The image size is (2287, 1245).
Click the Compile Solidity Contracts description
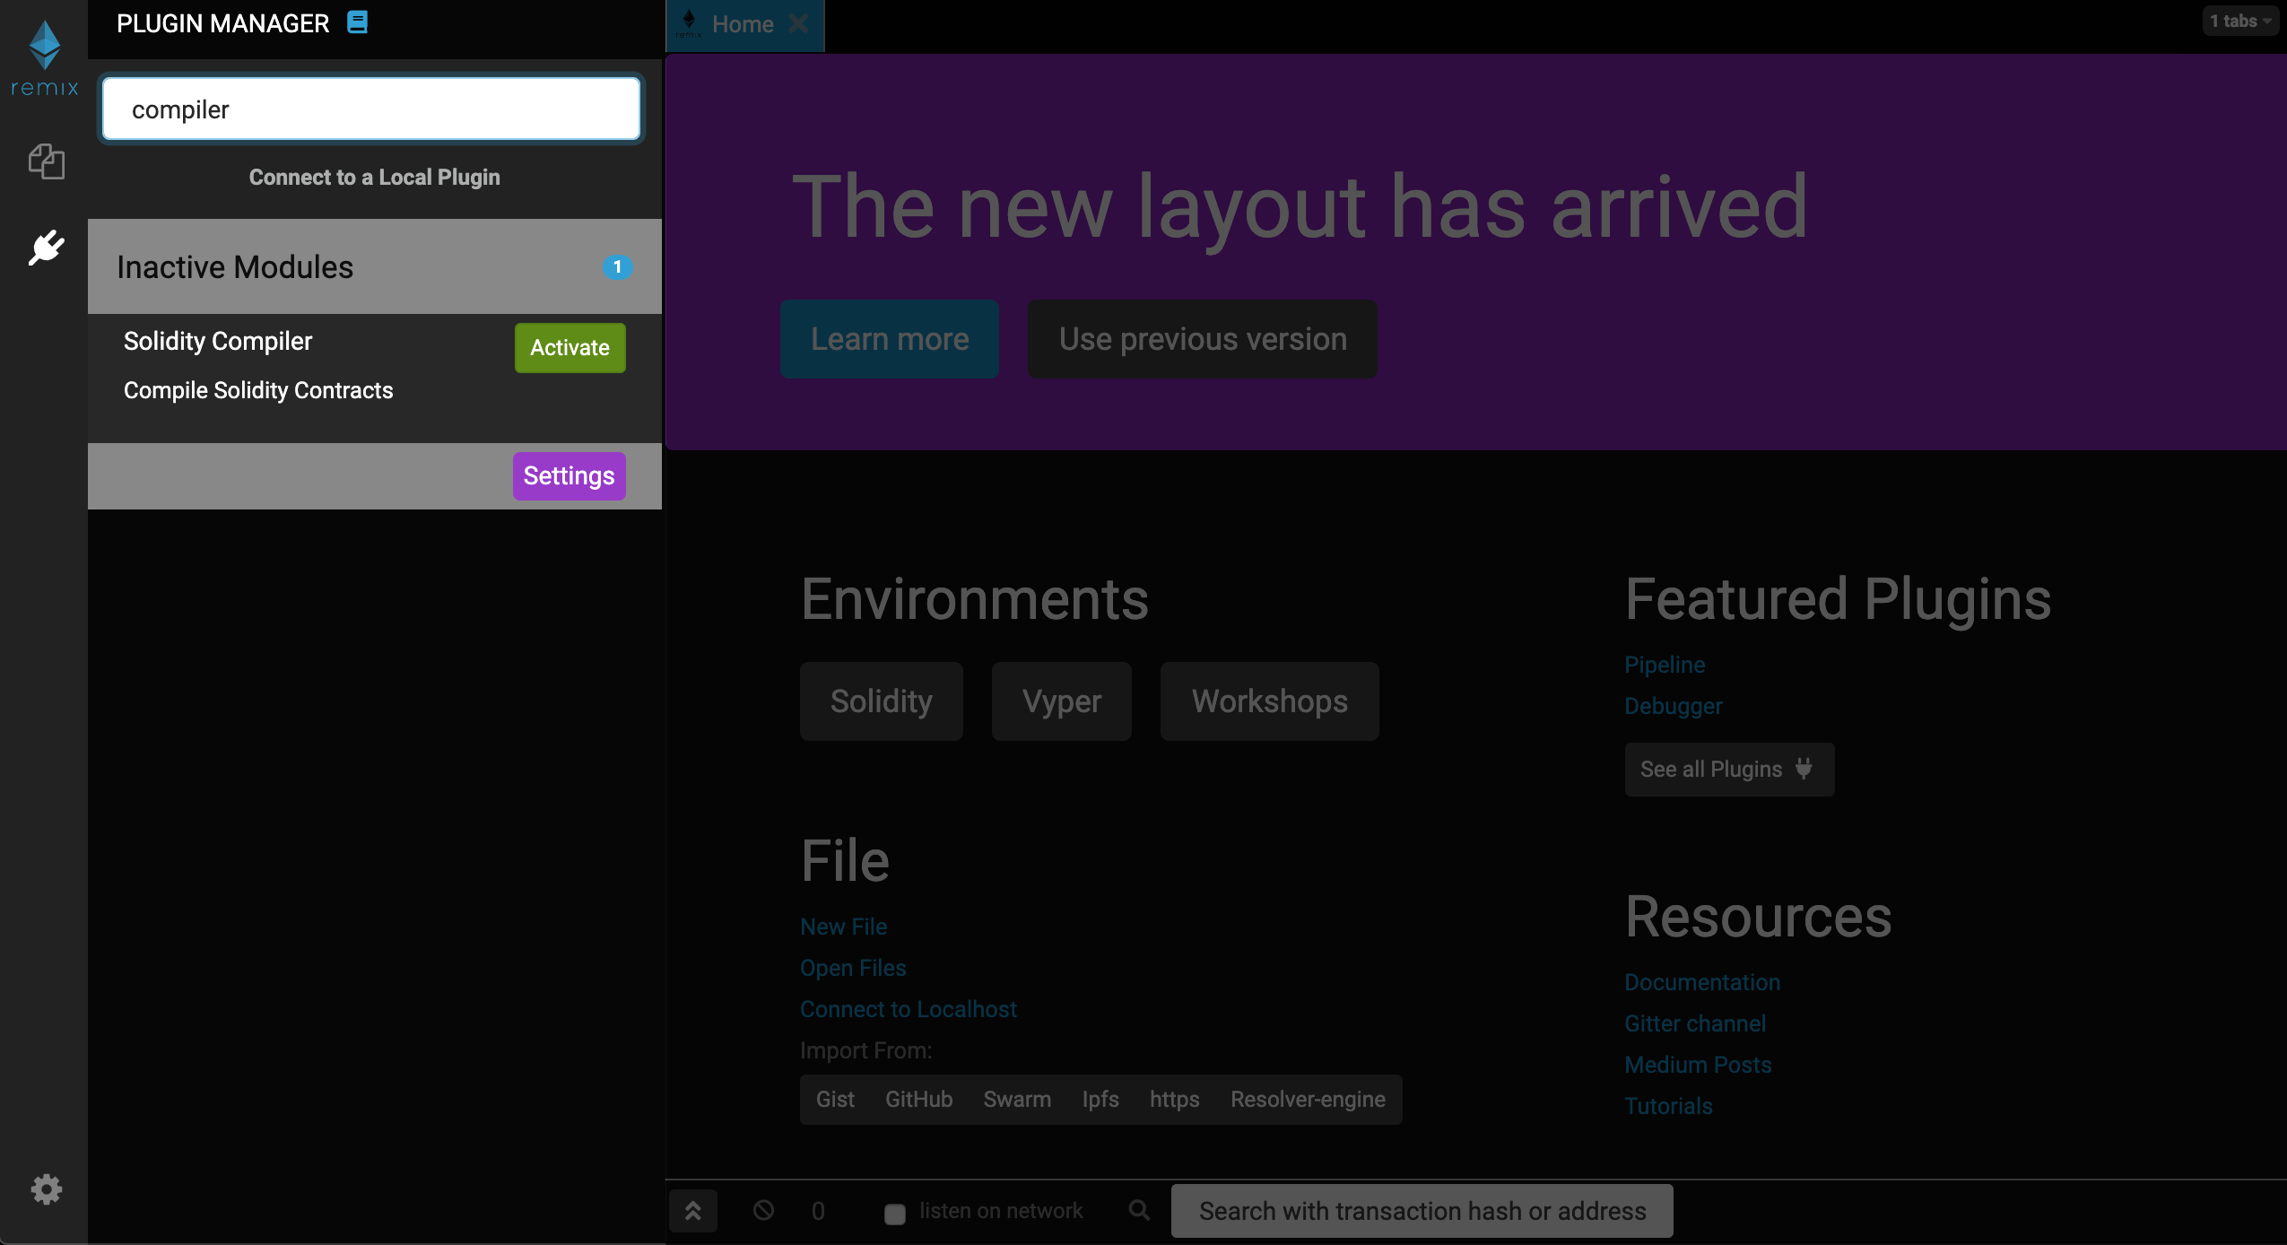(258, 390)
